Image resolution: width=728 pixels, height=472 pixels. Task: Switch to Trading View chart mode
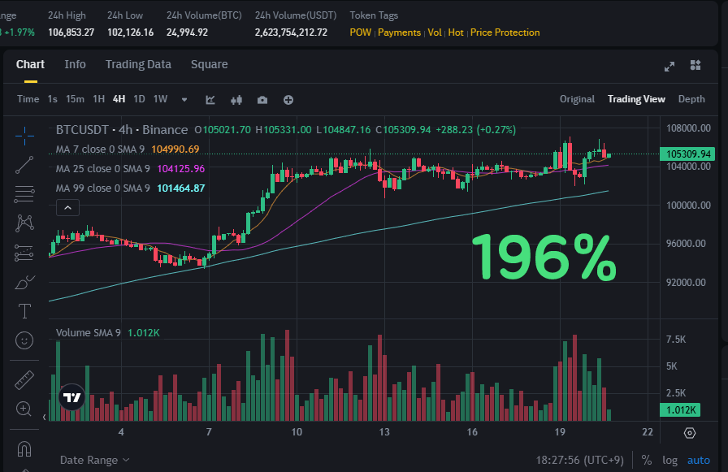tap(636, 99)
